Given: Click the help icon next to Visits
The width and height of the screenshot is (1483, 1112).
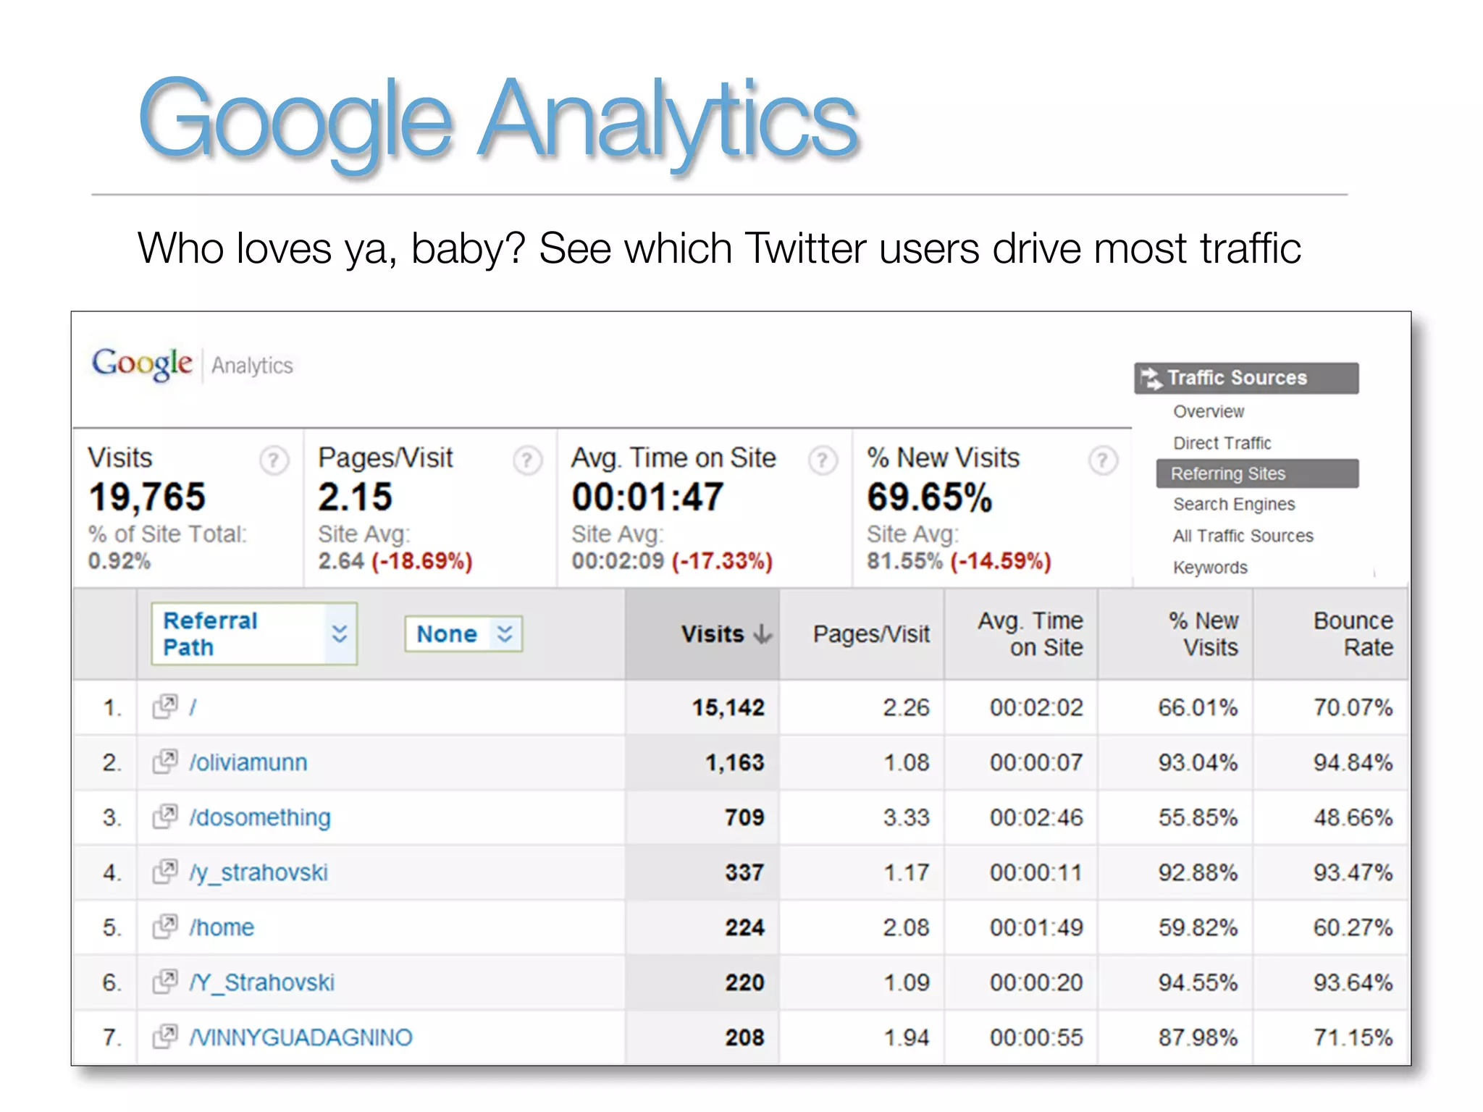Looking at the screenshot, I should [x=274, y=460].
